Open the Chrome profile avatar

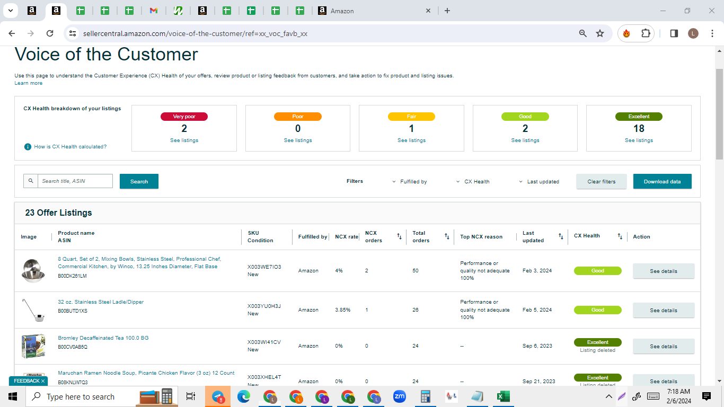tap(693, 33)
